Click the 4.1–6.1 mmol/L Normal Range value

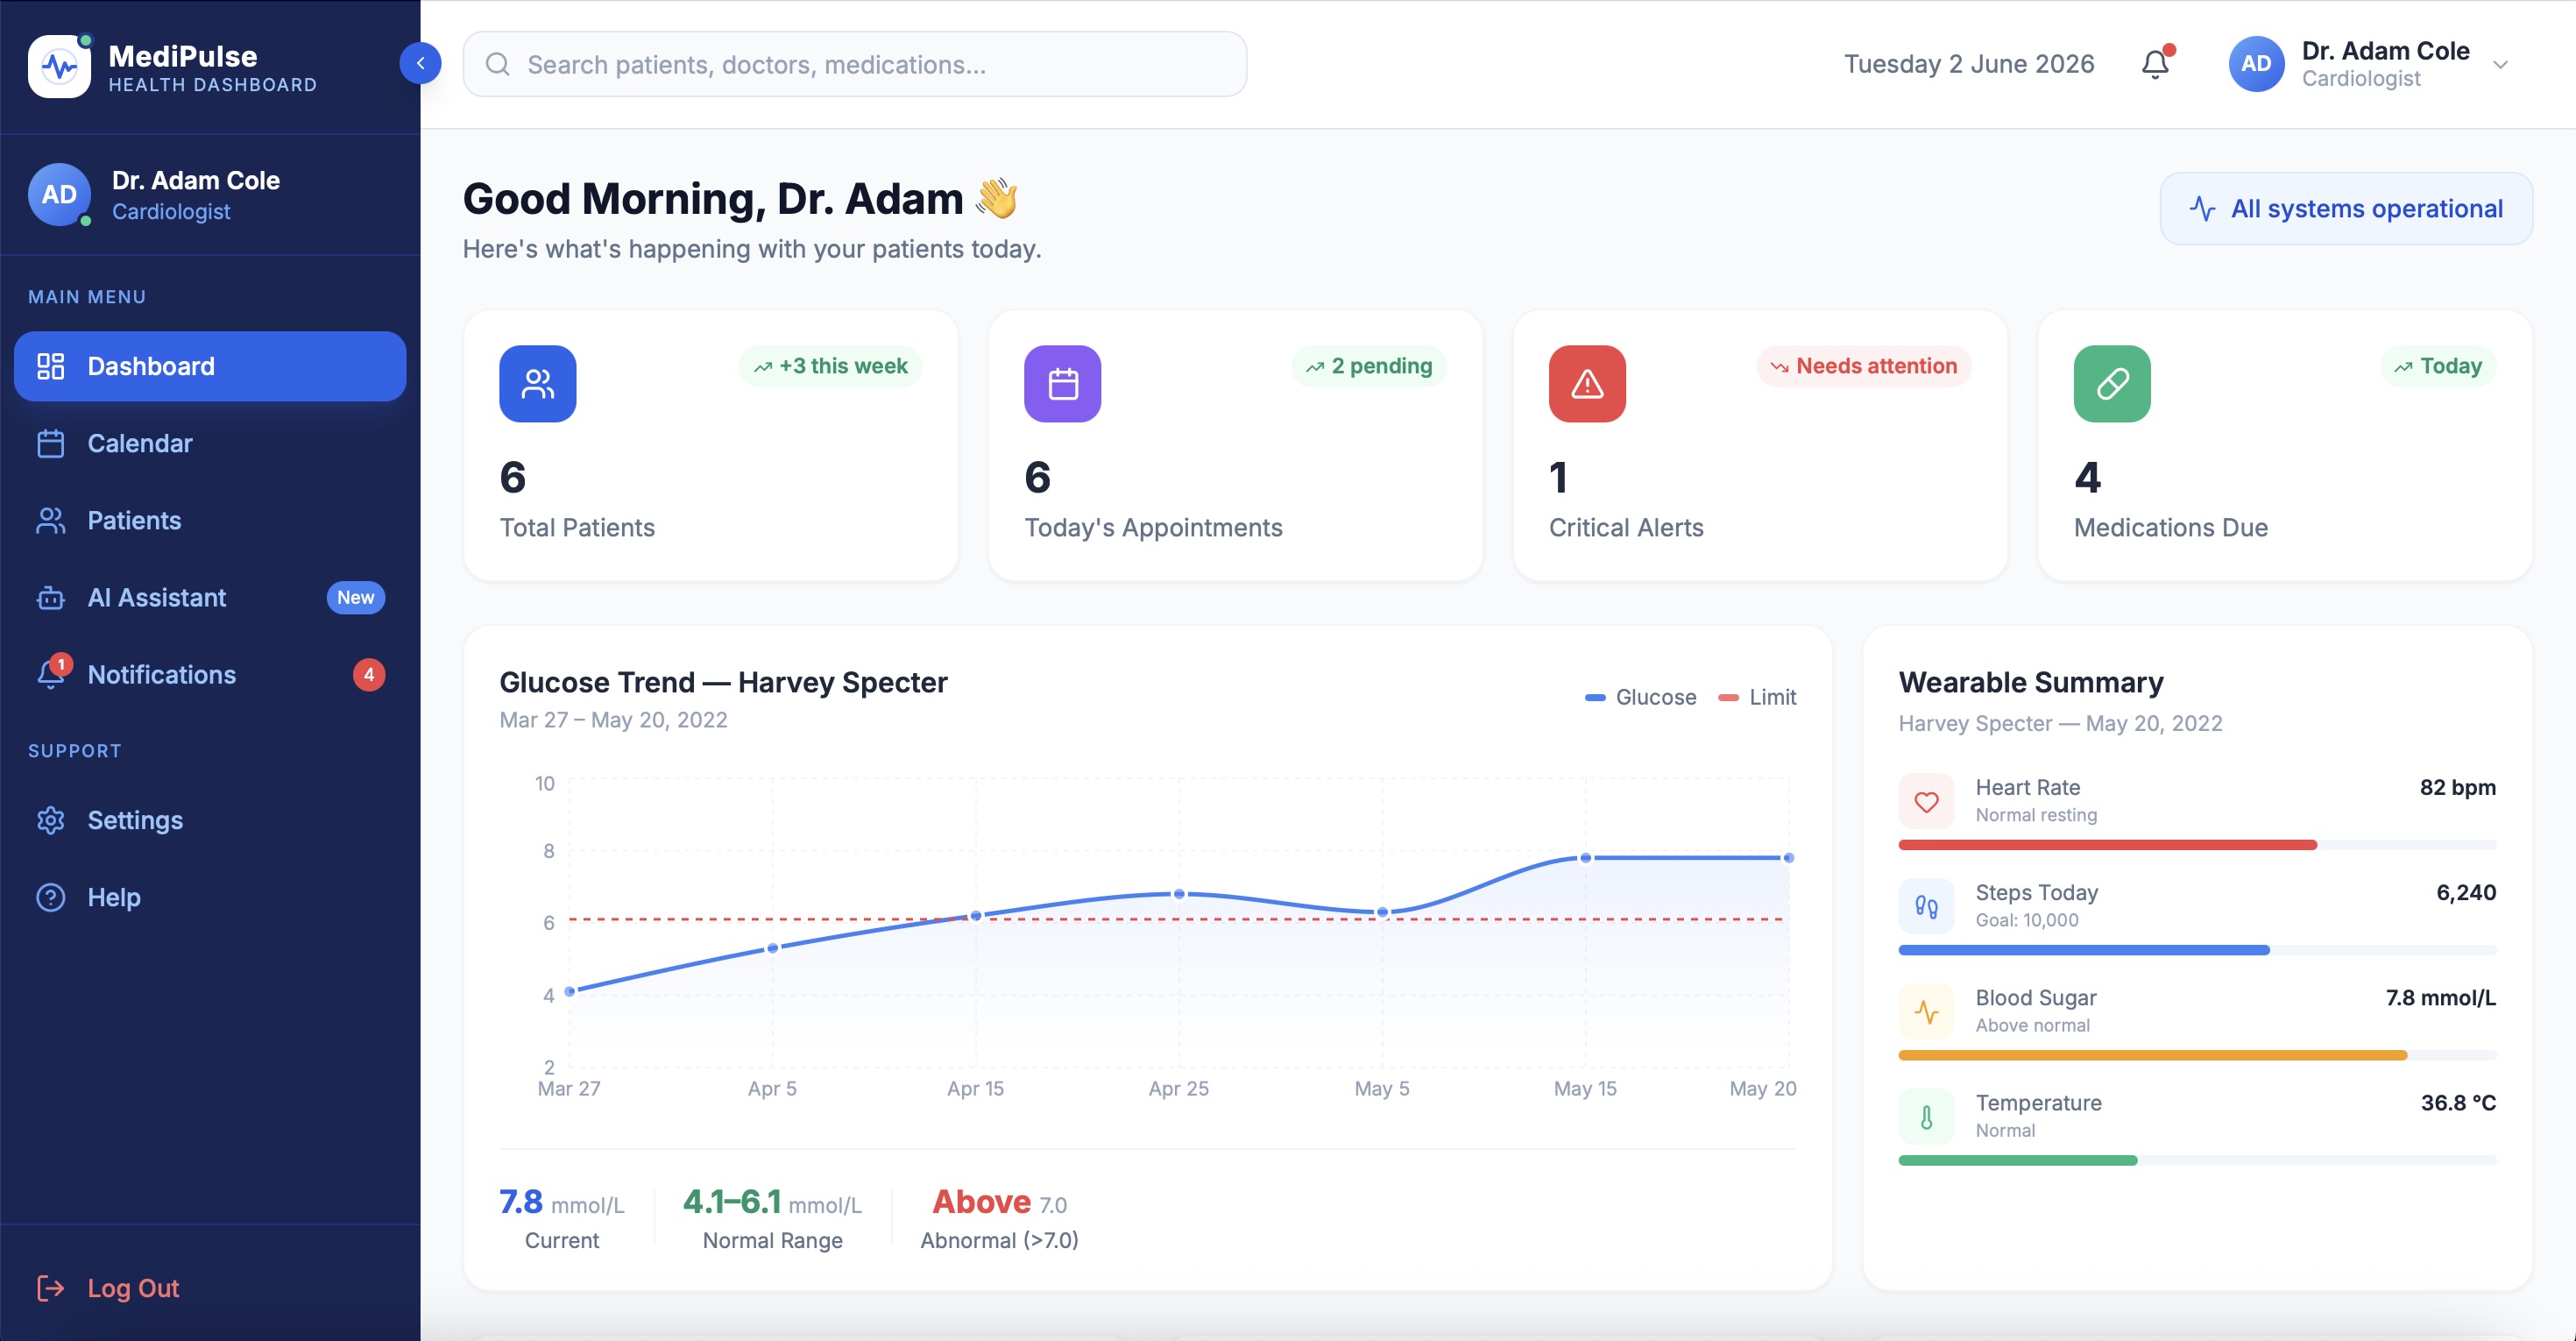coord(772,1203)
